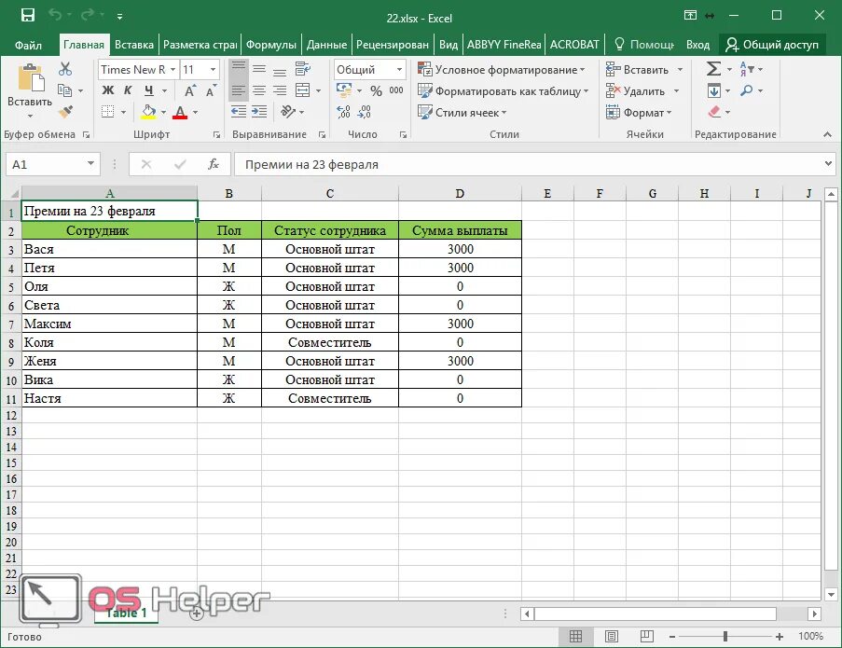Toggle center horizontal alignment
The image size is (842, 648).
(x=259, y=90)
